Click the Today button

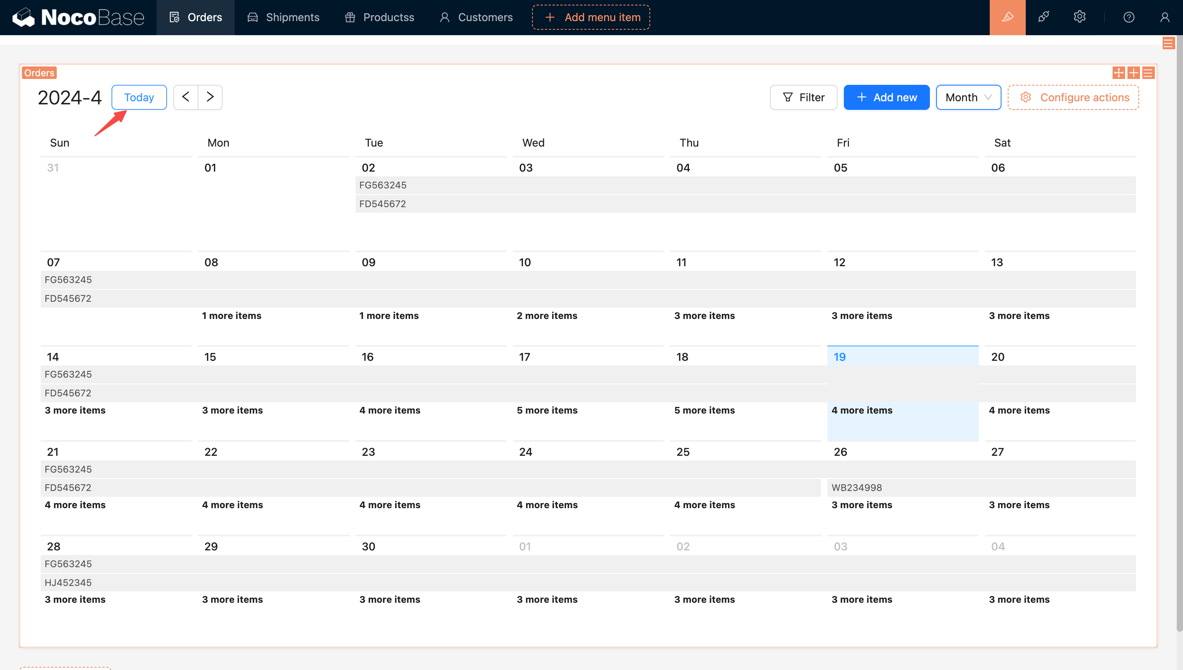(x=138, y=97)
